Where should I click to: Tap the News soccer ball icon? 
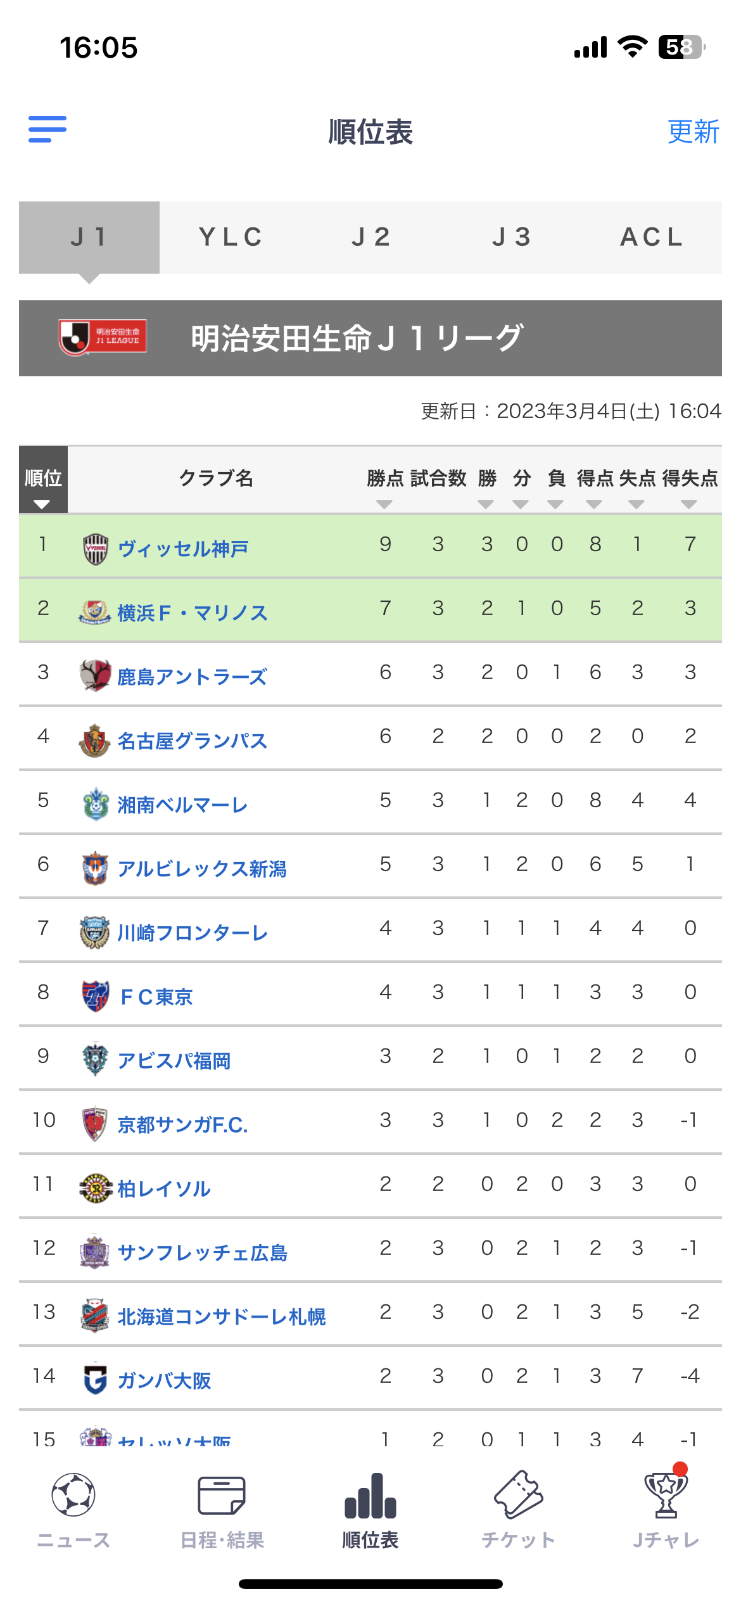pos(73,1495)
